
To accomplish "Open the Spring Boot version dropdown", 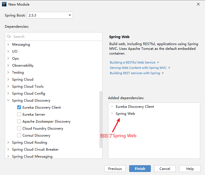I will pyautogui.click(x=50, y=15).
